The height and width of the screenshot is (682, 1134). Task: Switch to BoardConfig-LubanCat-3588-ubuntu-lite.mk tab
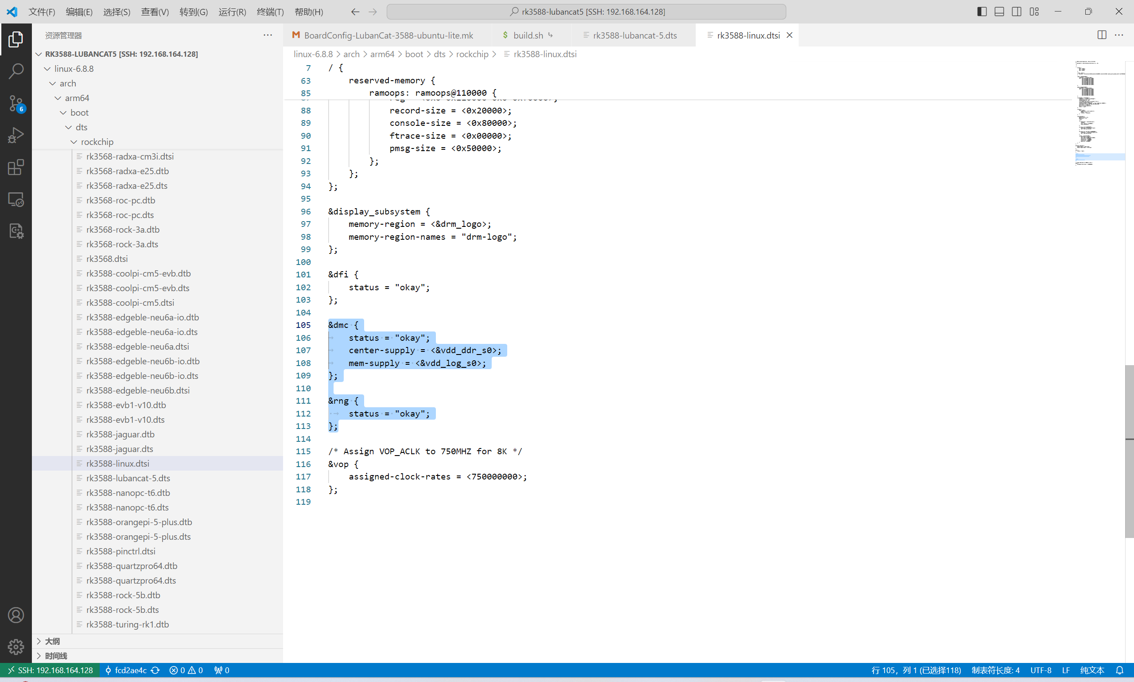[x=388, y=35]
